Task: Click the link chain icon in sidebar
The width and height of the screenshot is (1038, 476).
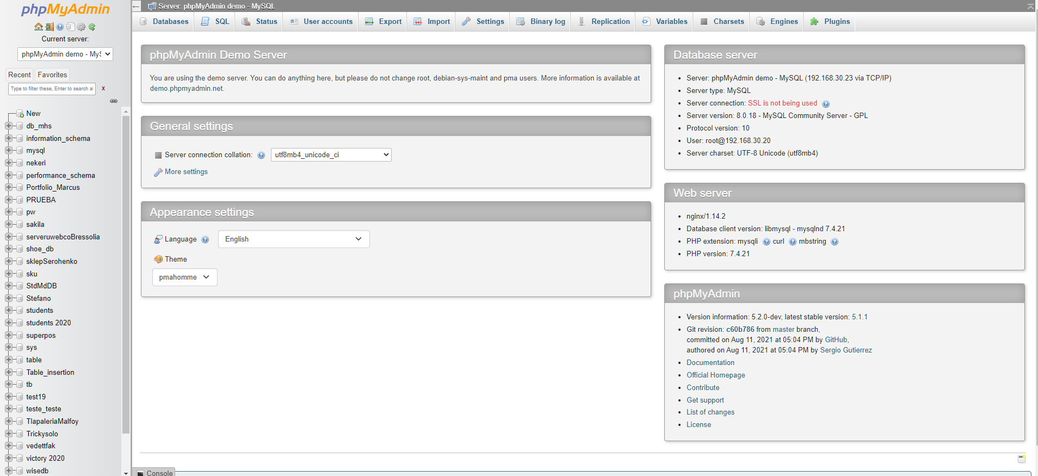Action: pyautogui.click(x=114, y=101)
